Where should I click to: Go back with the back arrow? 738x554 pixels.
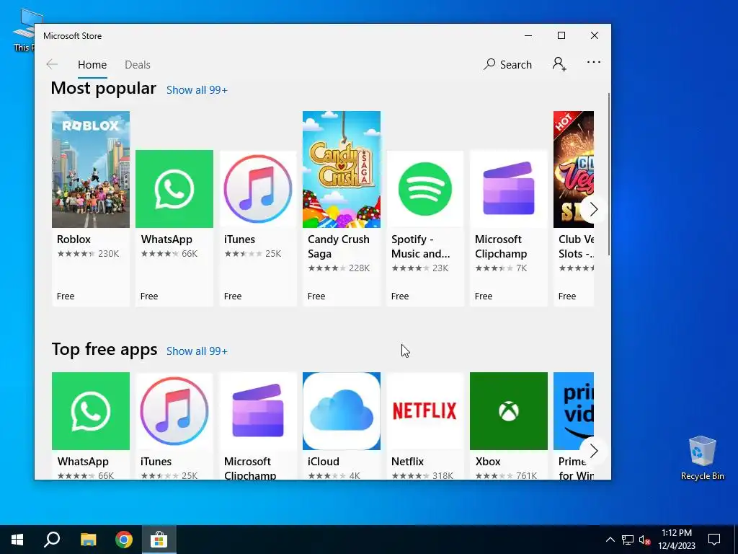coord(52,64)
